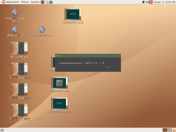The image size is (176, 132).
Task: Click the network monitor tray icon
Action: point(144,2)
